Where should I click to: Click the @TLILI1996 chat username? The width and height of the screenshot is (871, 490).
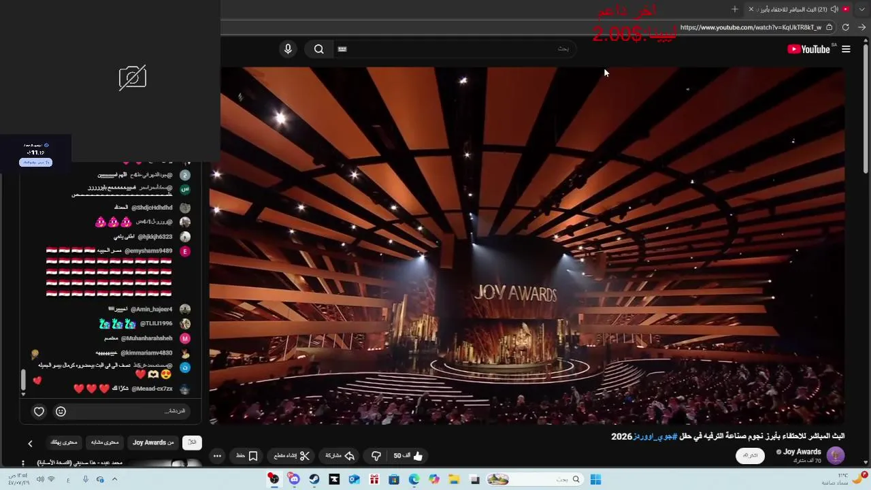[x=157, y=324]
